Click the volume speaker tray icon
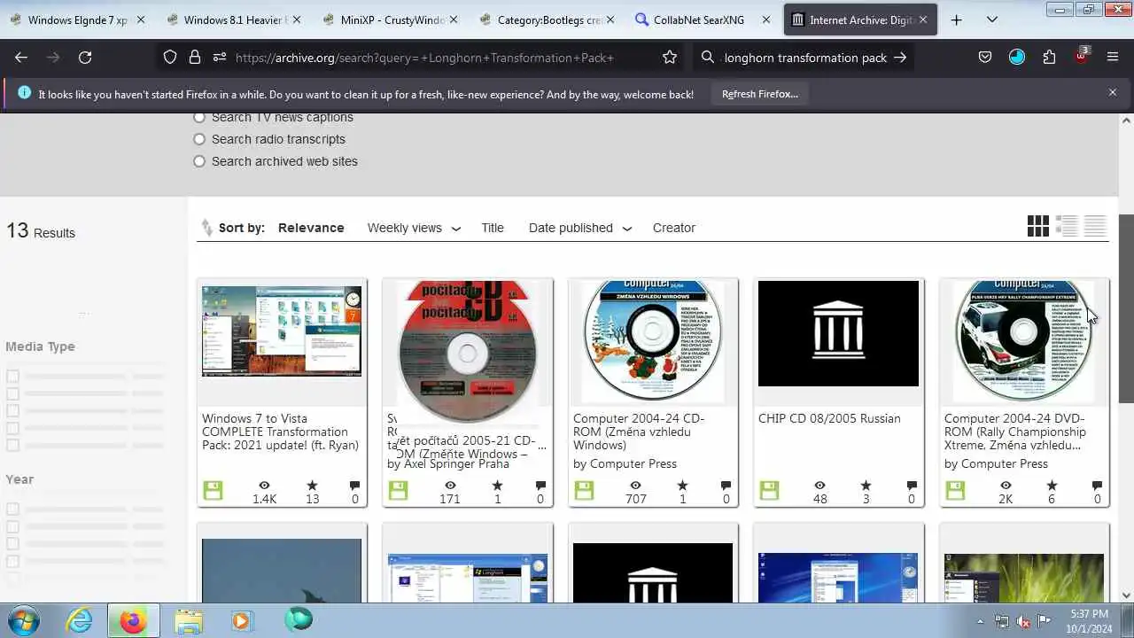The image size is (1134, 638). (x=1023, y=621)
